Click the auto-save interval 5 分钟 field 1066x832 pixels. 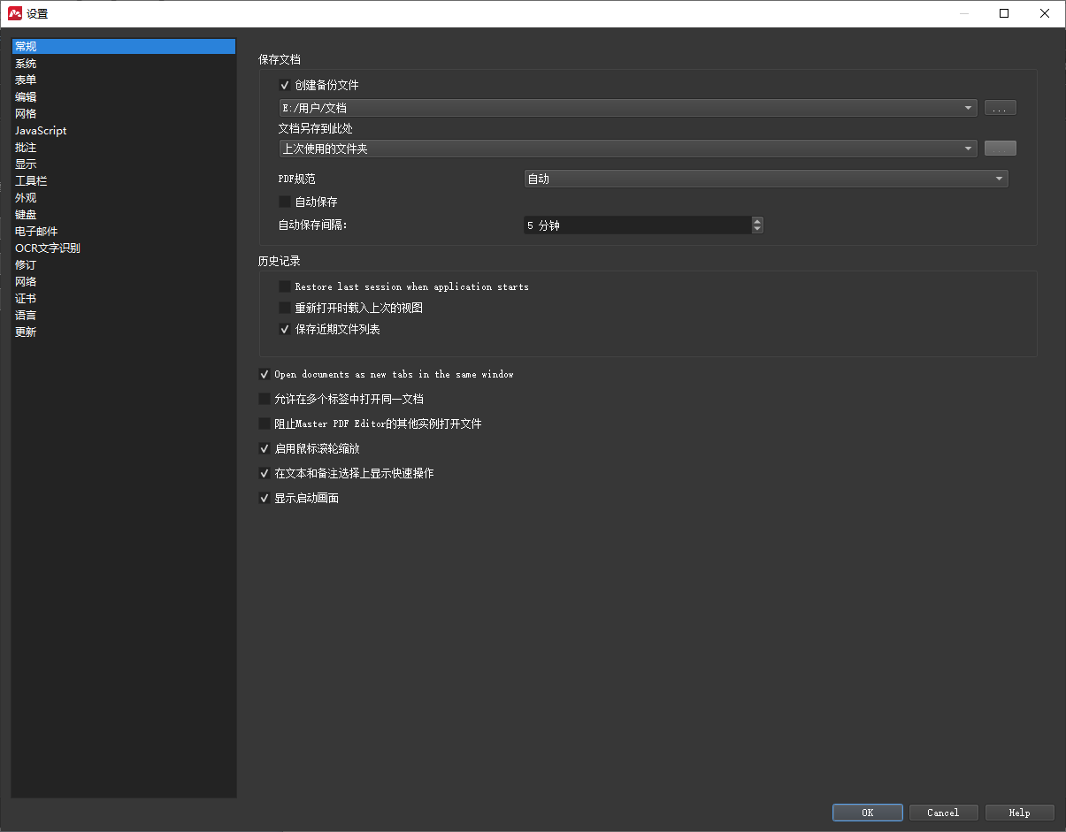pos(635,225)
